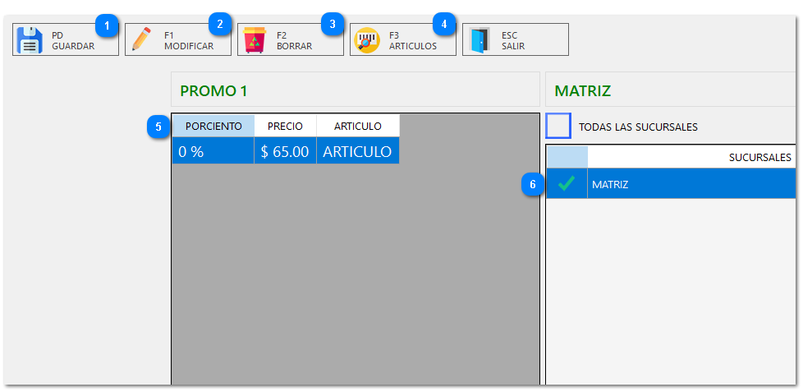Click the door Salir icon
Viewport: 803px width, 392px height.
click(x=480, y=40)
